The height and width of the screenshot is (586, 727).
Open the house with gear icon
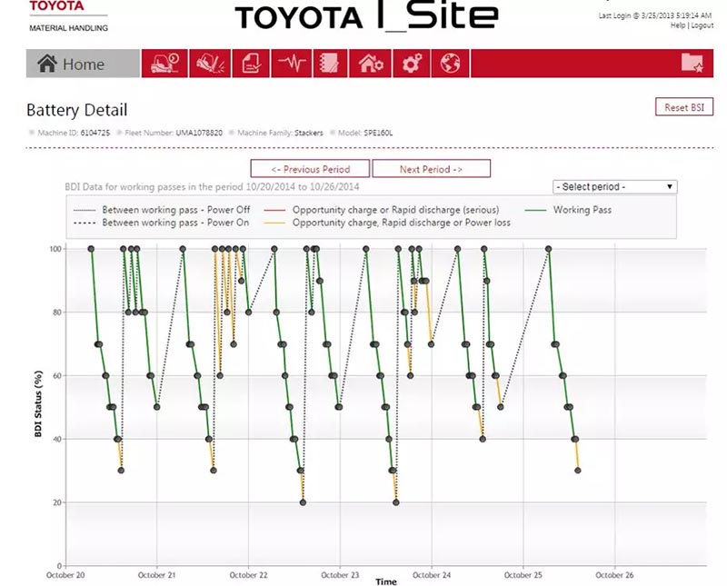371,64
